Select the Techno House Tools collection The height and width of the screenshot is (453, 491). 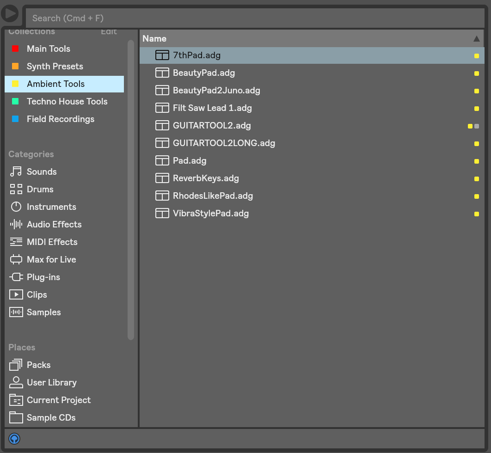67,102
